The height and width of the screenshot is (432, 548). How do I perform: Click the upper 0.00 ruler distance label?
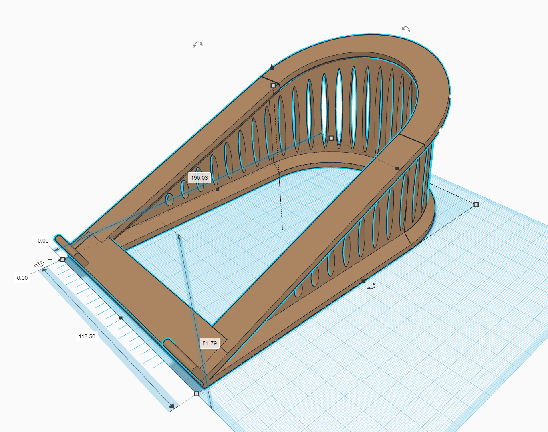click(x=43, y=241)
